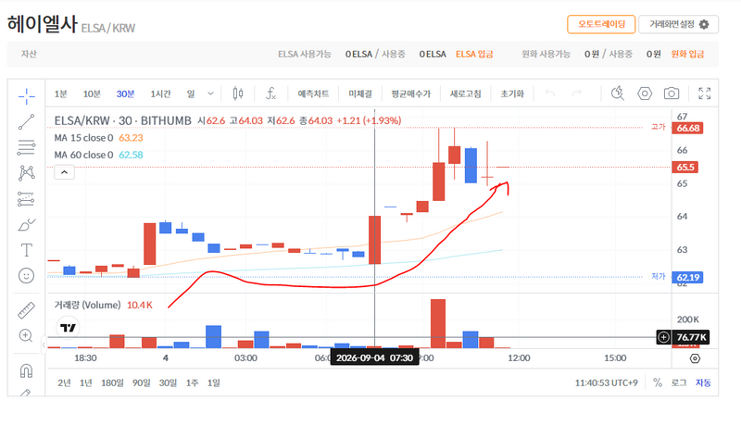
Task: Click 새로고침 refresh button
Action: pyautogui.click(x=466, y=94)
